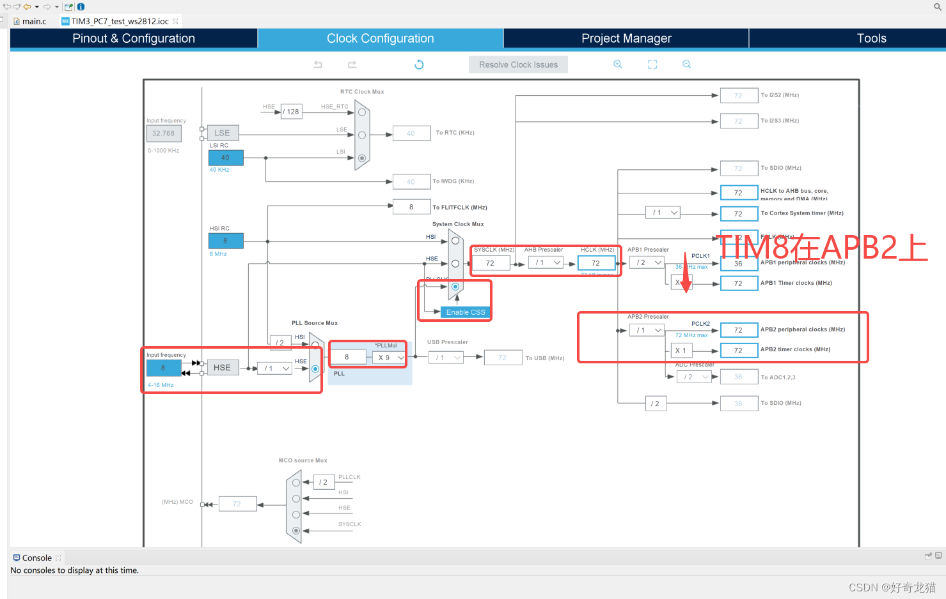The width and height of the screenshot is (946, 599).
Task: Click the HSI RC 8 MHz block
Action: (226, 241)
